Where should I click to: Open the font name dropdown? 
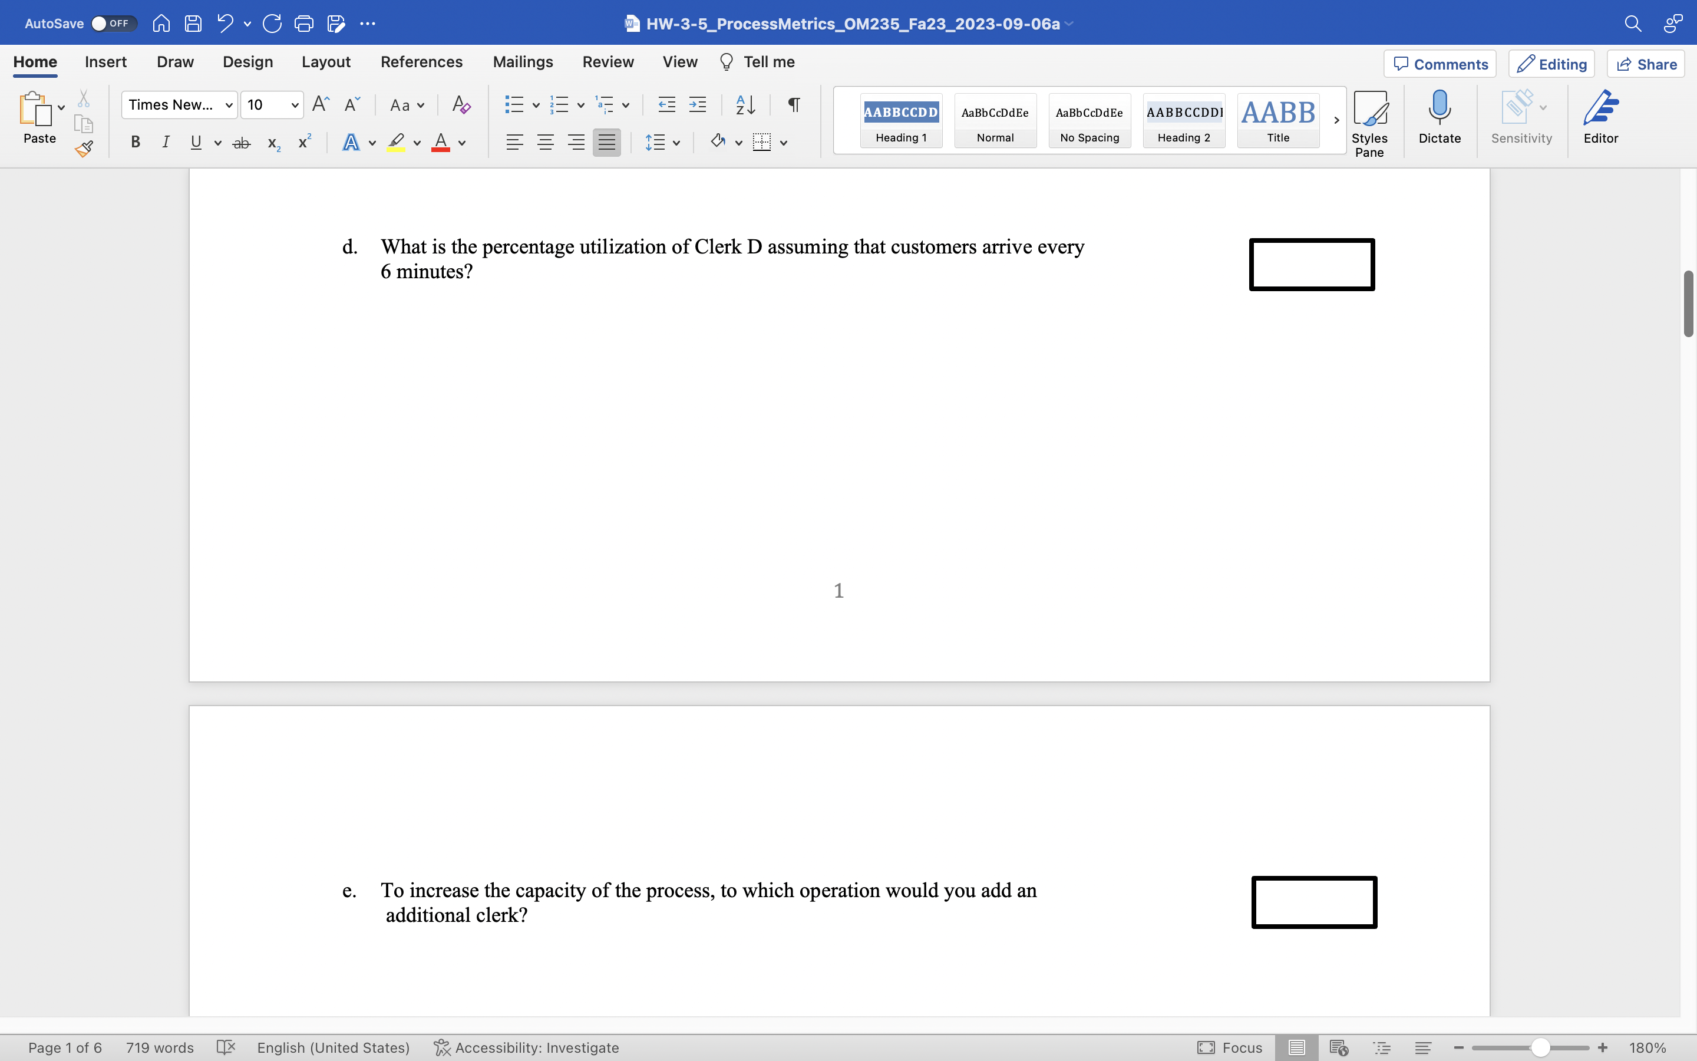(x=229, y=106)
